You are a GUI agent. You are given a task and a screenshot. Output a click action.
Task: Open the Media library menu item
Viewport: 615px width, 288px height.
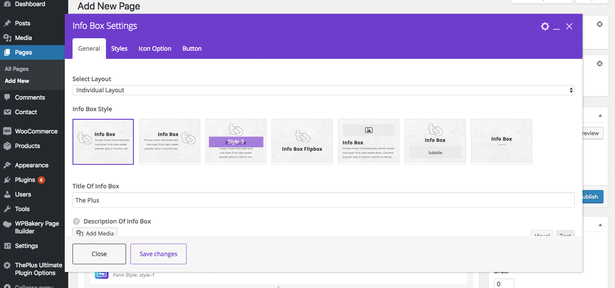(23, 38)
